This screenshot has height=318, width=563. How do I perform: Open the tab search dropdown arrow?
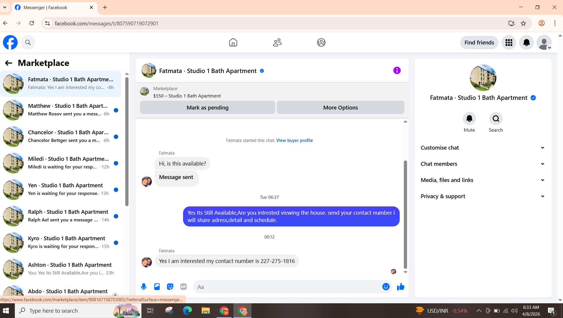[5, 7]
